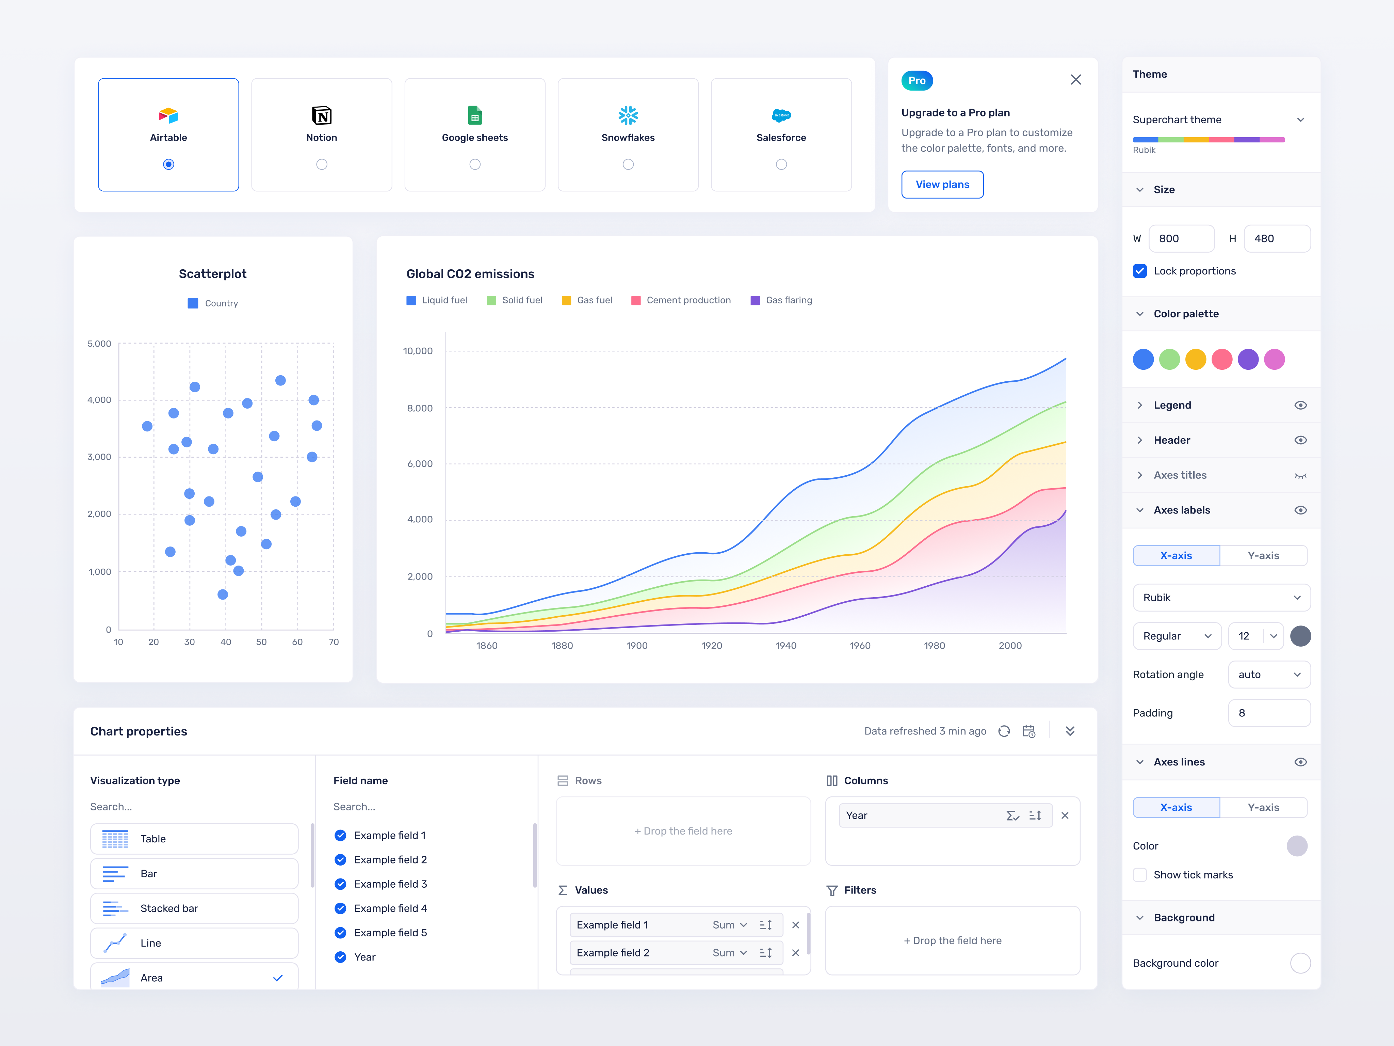The height and width of the screenshot is (1046, 1394).
Task: Remove Example field 2 from Values
Action: click(x=795, y=953)
